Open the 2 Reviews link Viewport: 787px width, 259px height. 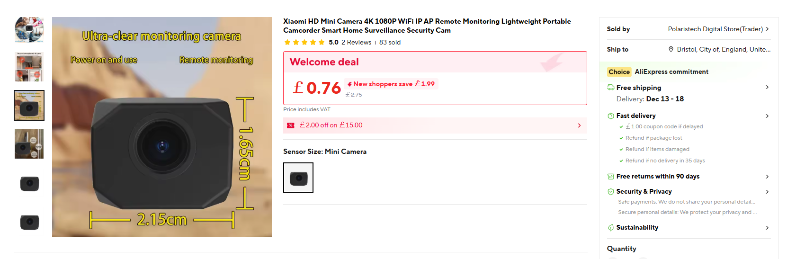pos(356,43)
